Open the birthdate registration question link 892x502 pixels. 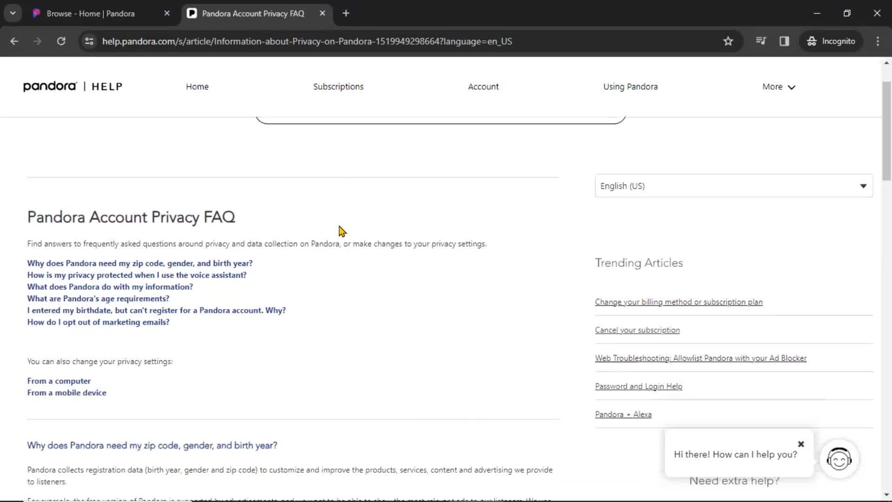point(156,310)
